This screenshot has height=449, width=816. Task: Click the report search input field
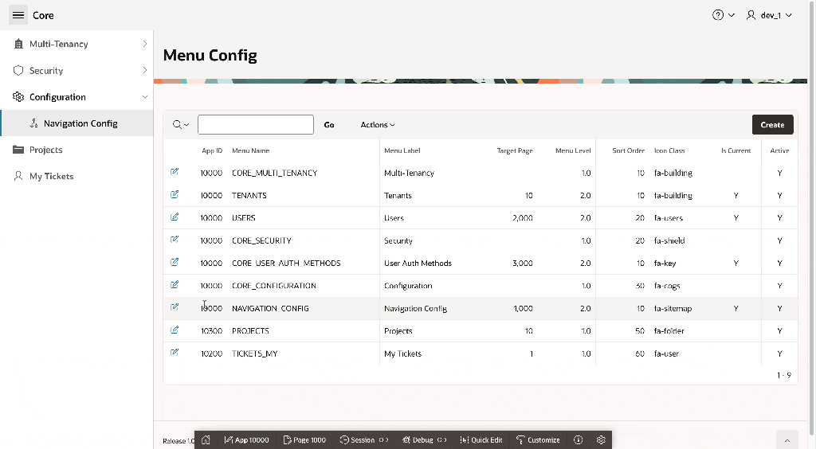[255, 125]
